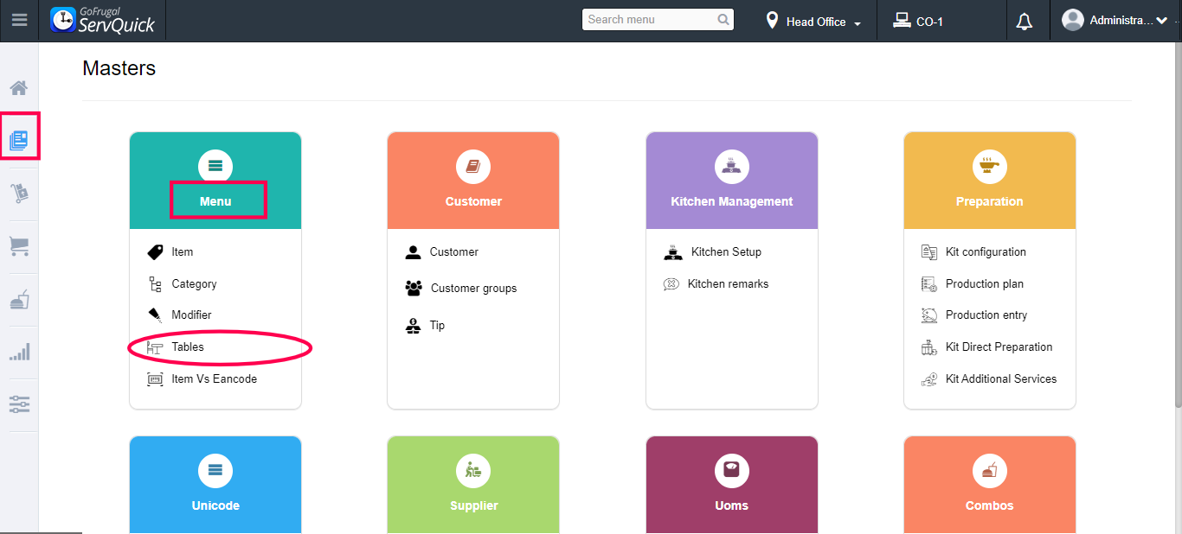
Task: Click the GoFrugal ServQuick logo
Action: tap(102, 20)
